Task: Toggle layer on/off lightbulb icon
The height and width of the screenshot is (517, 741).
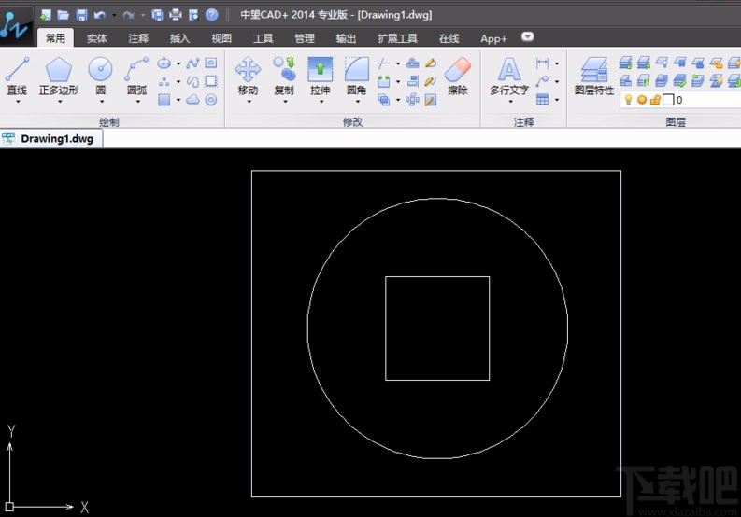Action: point(629,100)
